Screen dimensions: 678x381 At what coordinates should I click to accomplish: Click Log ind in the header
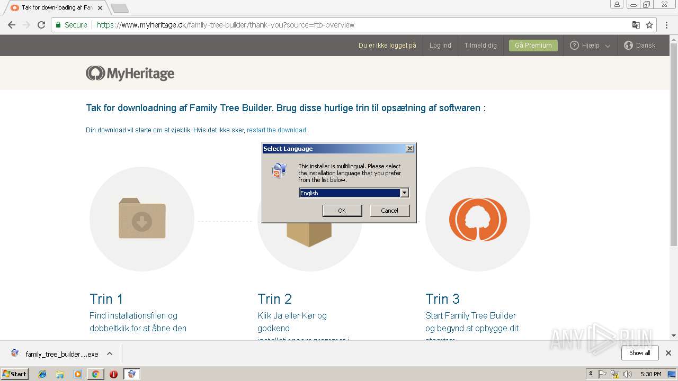(440, 46)
